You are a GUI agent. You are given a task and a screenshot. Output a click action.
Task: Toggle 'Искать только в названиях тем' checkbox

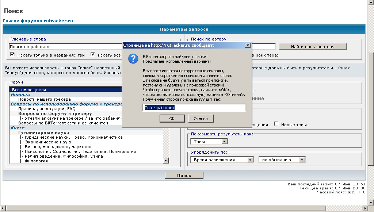pos(12,54)
